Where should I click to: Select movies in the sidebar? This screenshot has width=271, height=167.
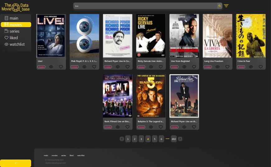16,25
